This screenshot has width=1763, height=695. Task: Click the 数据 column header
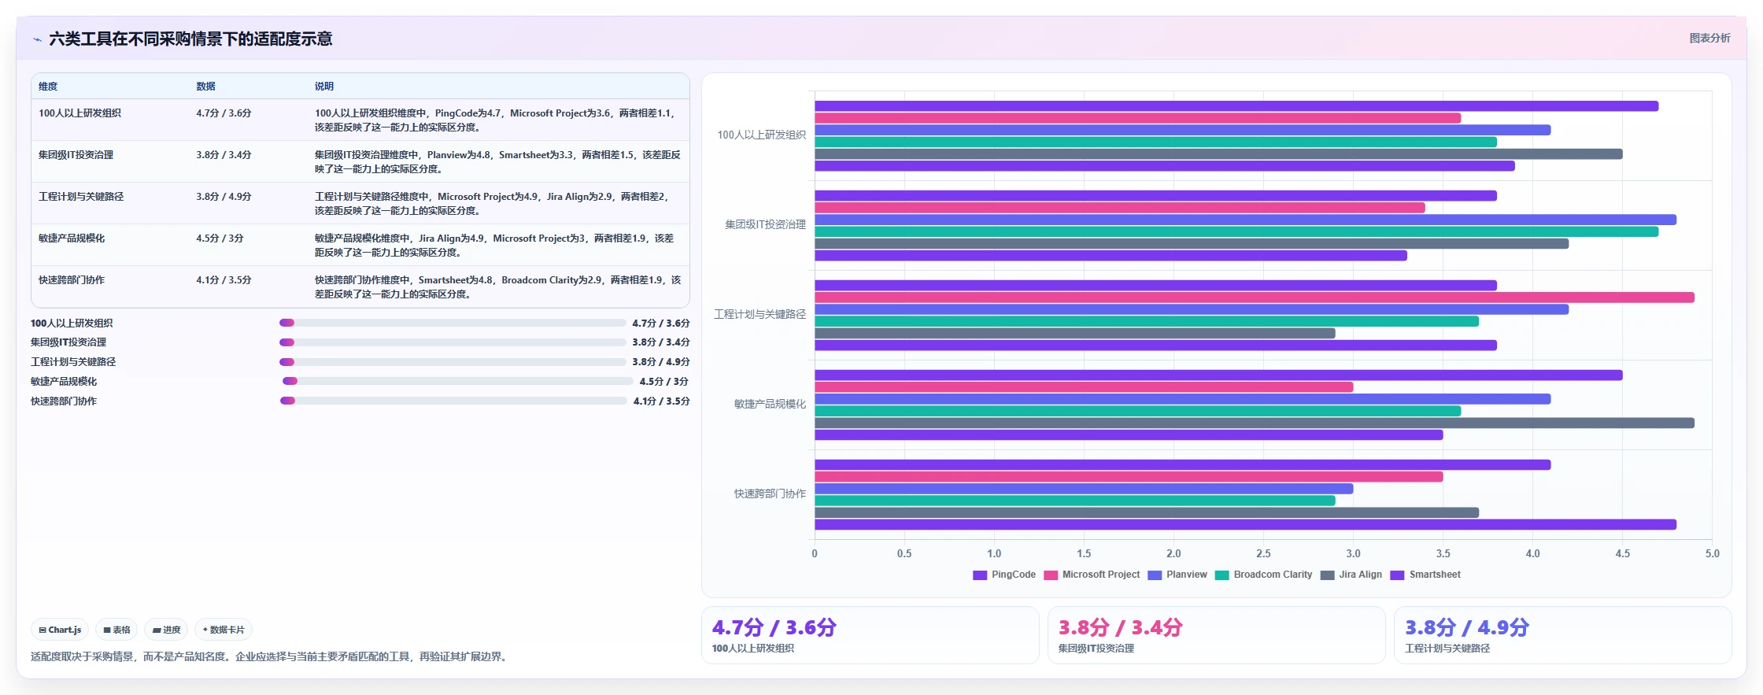click(205, 87)
